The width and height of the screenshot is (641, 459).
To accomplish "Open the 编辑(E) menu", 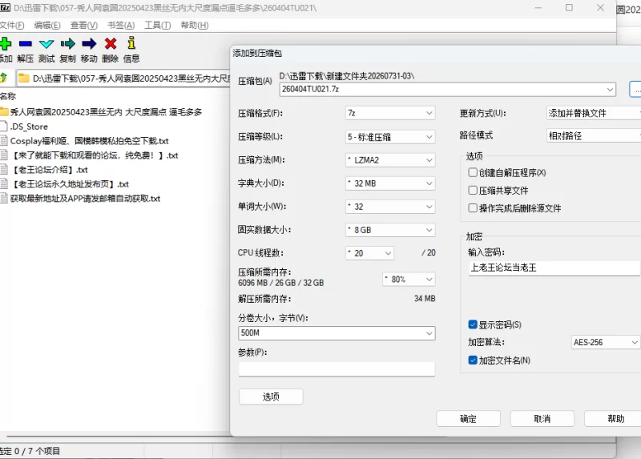I will coord(47,26).
